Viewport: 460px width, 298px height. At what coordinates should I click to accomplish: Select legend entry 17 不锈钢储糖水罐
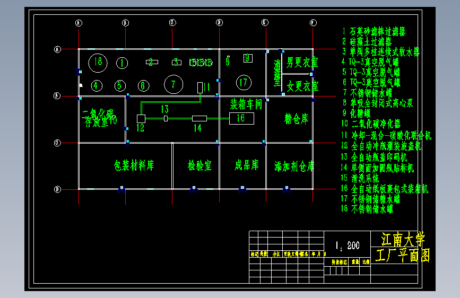370,199
